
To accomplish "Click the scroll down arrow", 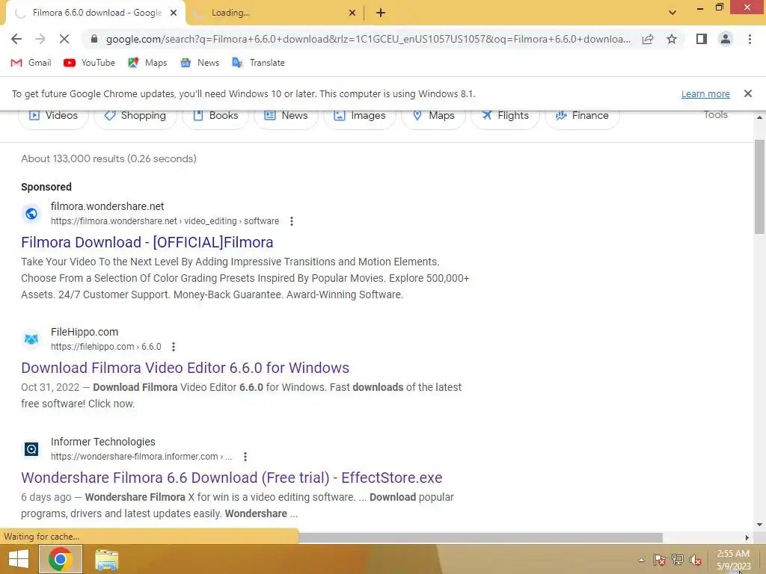I will [x=759, y=525].
